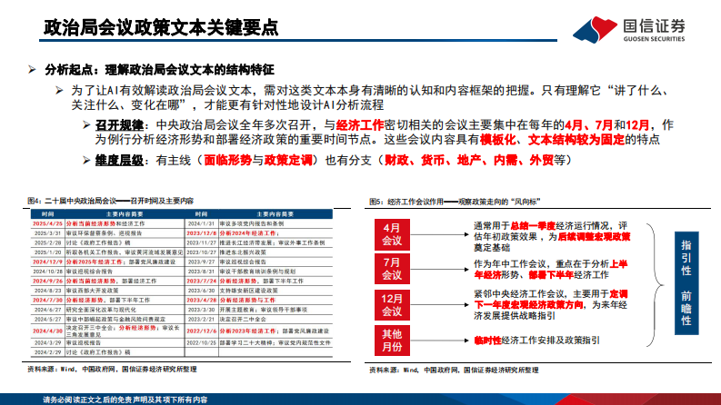Image resolution: width=721 pixels, height=405 pixels.
Task: Click the footer disclaimer 请务必阅读正文之后的免责声明
Action: pyautogui.click(x=125, y=400)
